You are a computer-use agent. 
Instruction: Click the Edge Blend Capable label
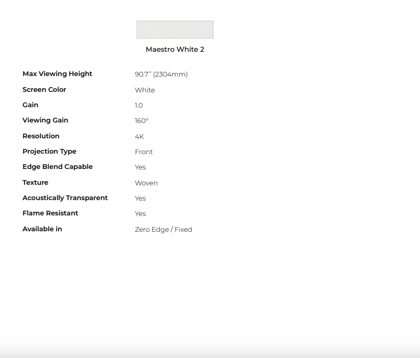58,167
